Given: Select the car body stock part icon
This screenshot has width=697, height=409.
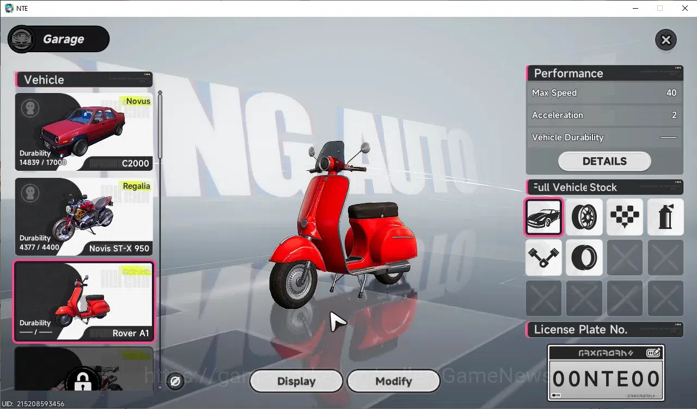Looking at the screenshot, I should click(x=543, y=217).
